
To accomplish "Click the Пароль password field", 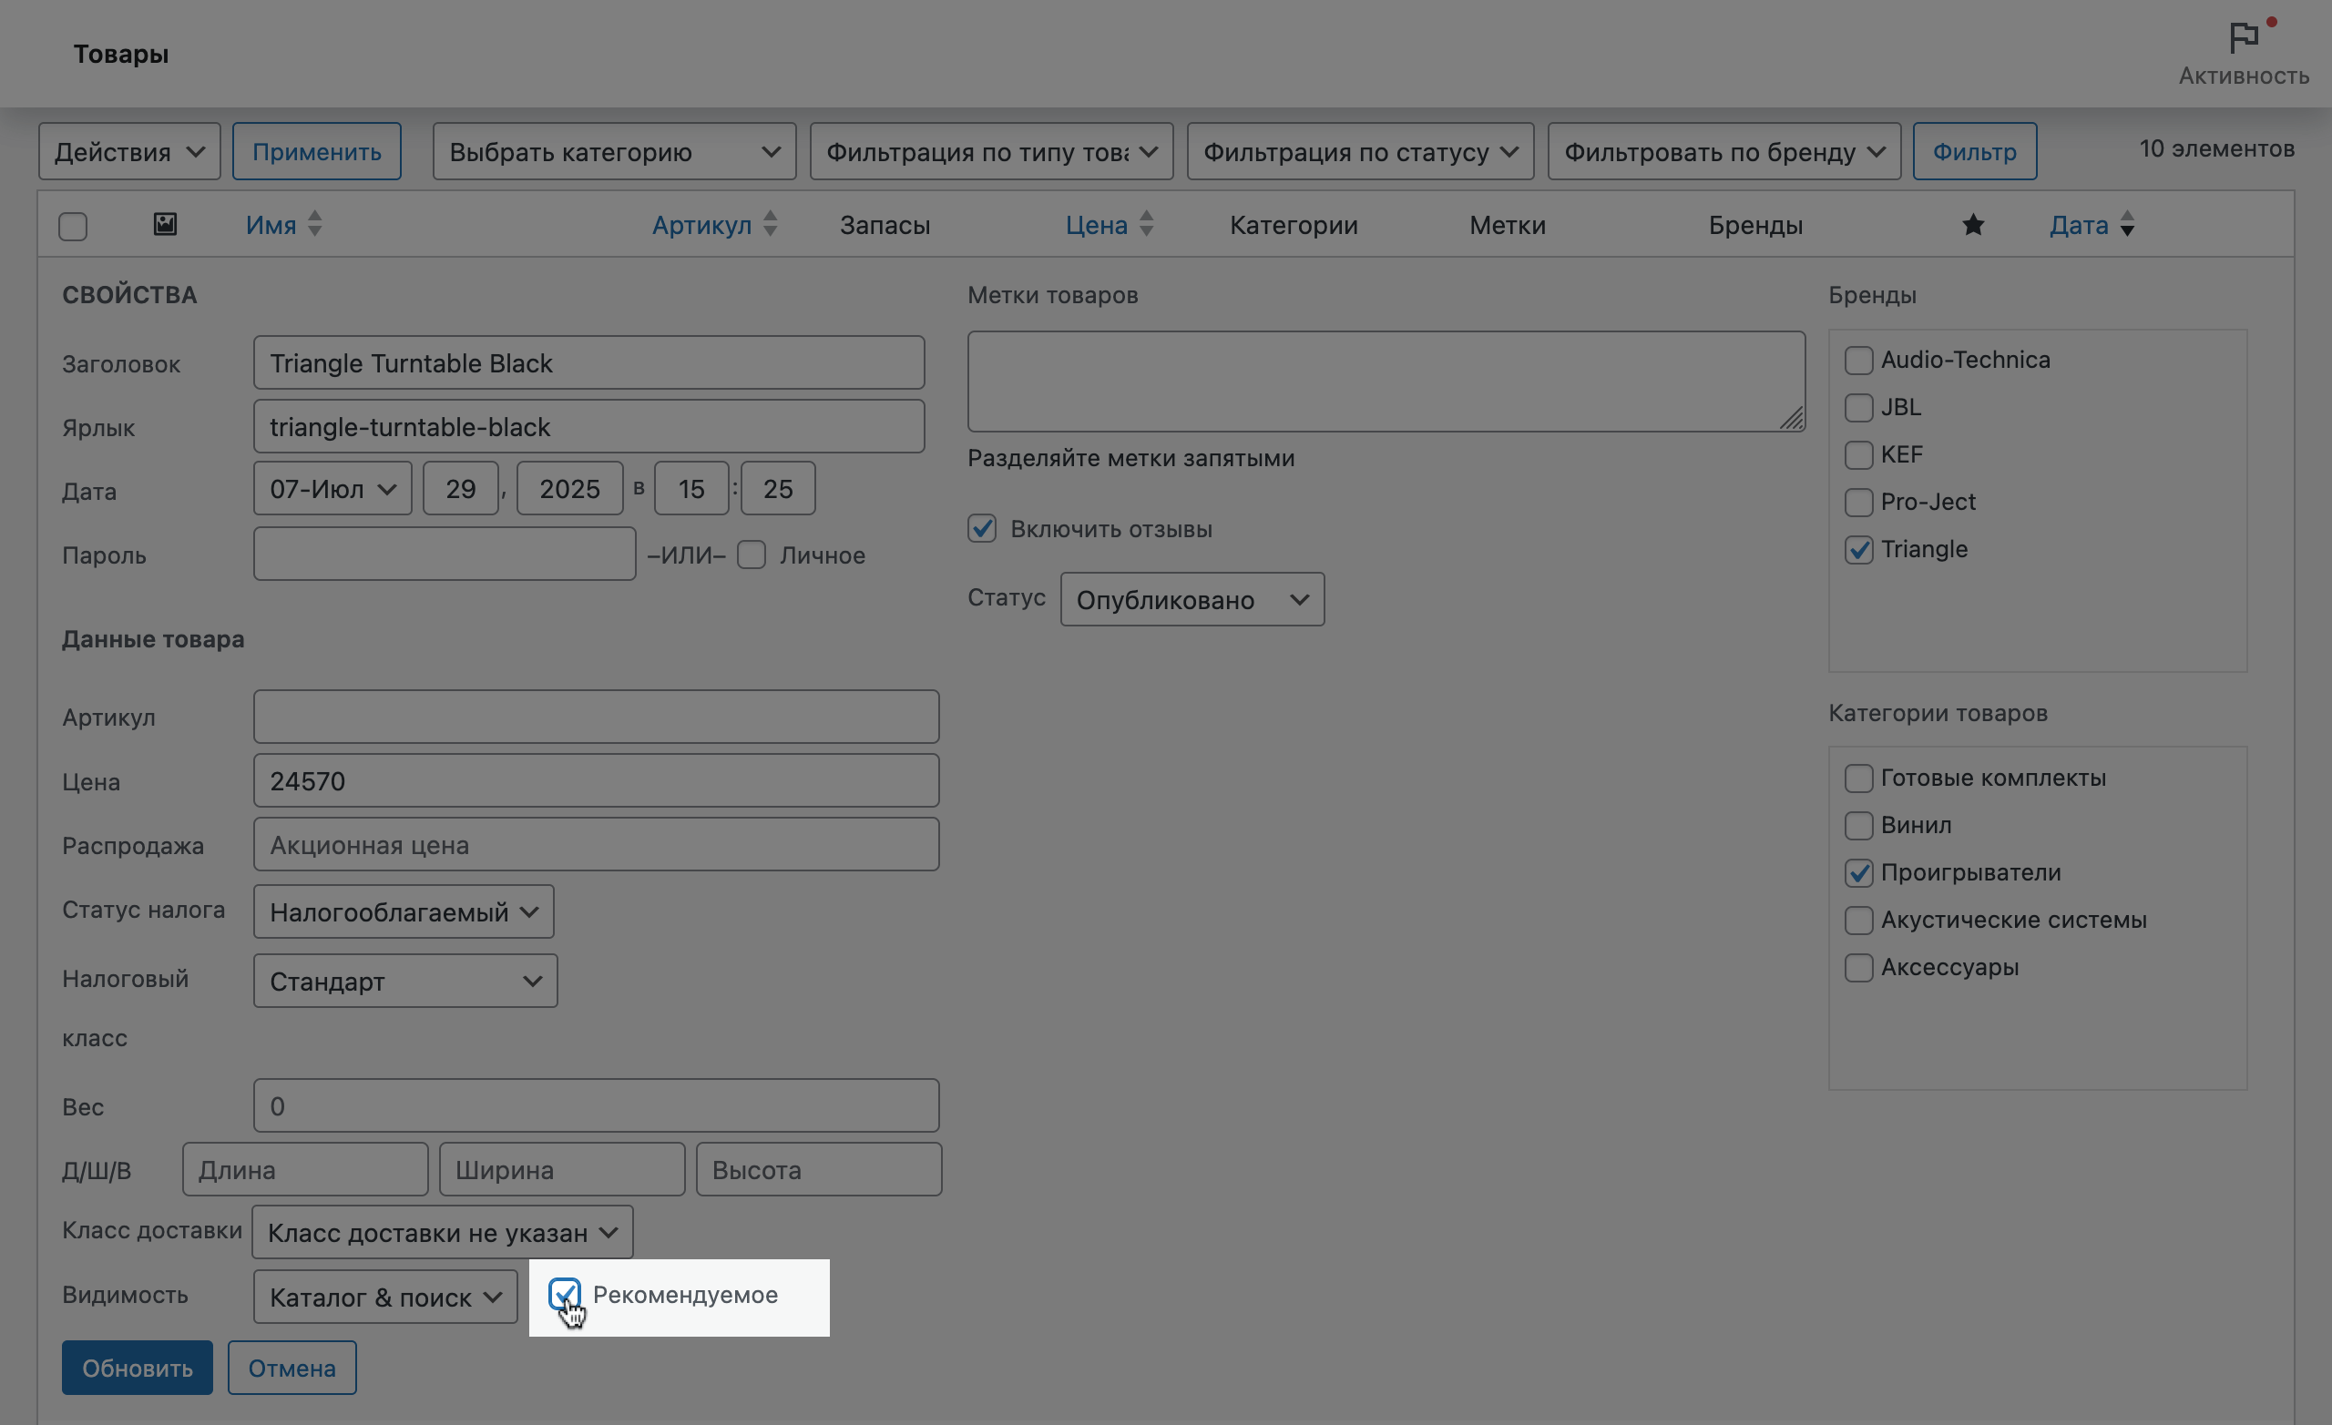I will click(x=444, y=554).
